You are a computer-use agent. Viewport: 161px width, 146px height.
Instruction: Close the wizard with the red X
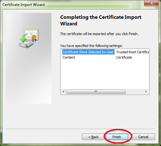coord(151,3)
